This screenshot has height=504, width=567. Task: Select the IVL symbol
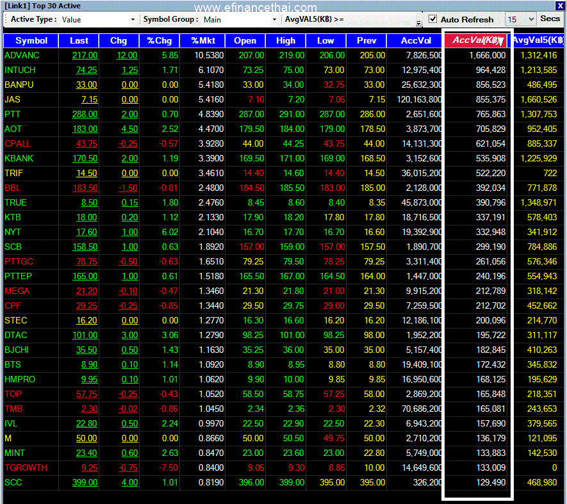11,424
